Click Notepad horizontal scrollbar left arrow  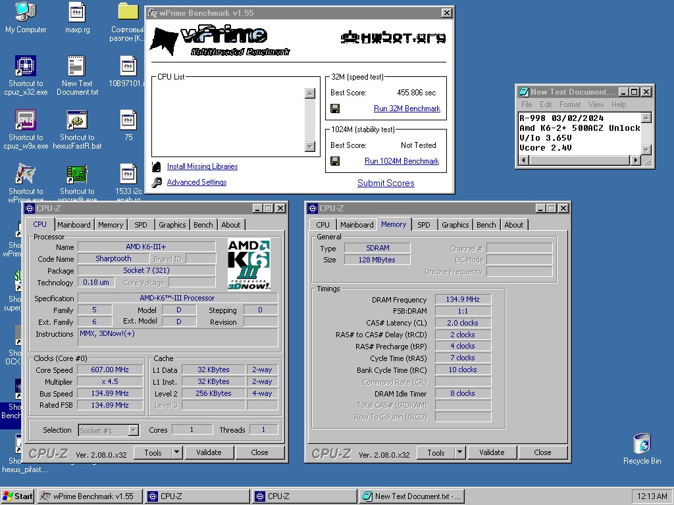[523, 160]
